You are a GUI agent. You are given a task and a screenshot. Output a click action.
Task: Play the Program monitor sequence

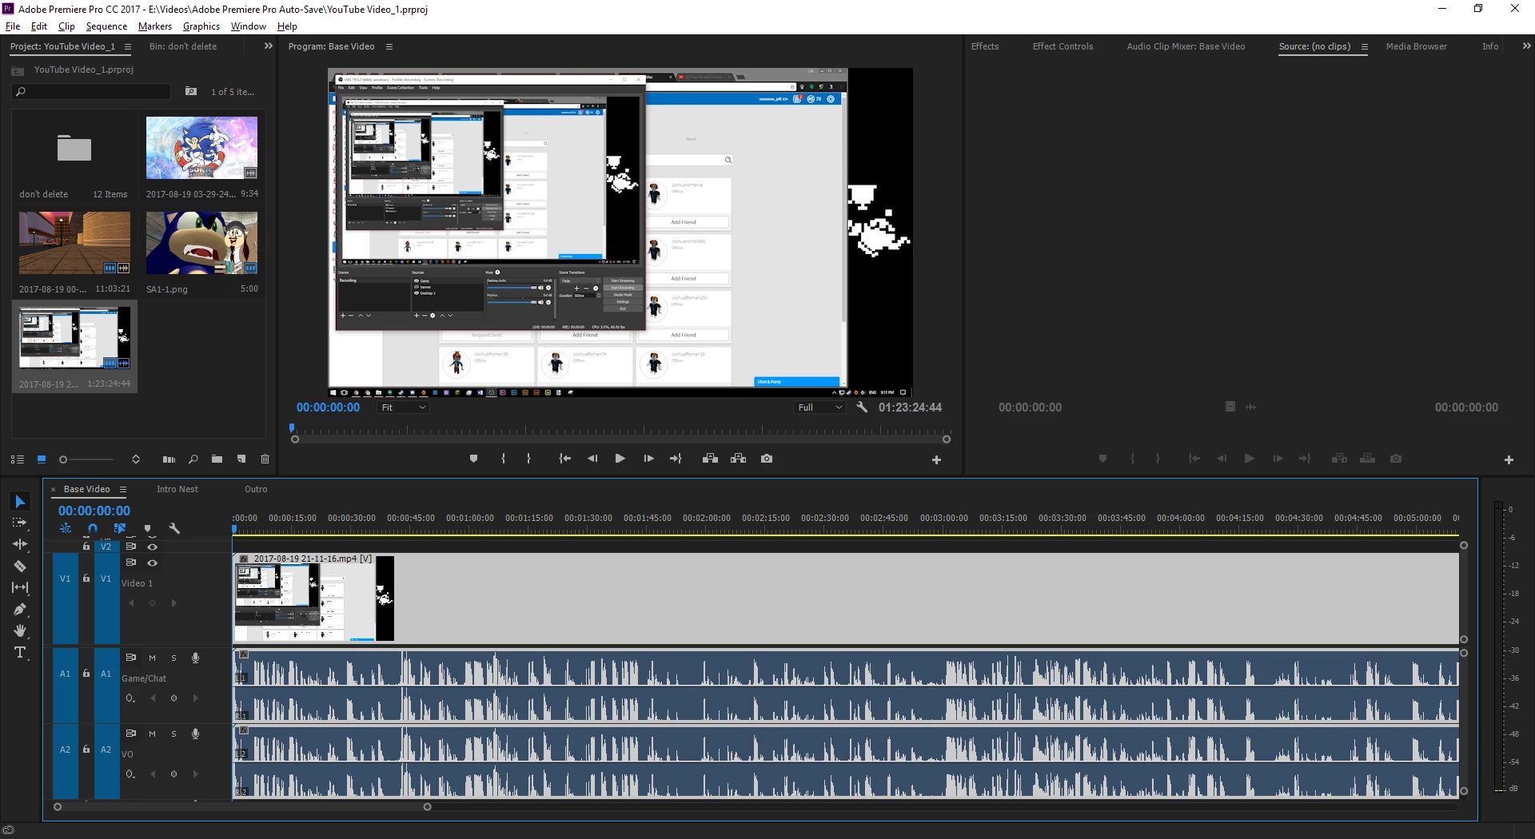click(620, 459)
